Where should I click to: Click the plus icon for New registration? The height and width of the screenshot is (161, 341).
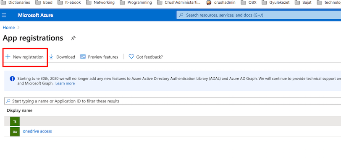pyautogui.click(x=8, y=57)
